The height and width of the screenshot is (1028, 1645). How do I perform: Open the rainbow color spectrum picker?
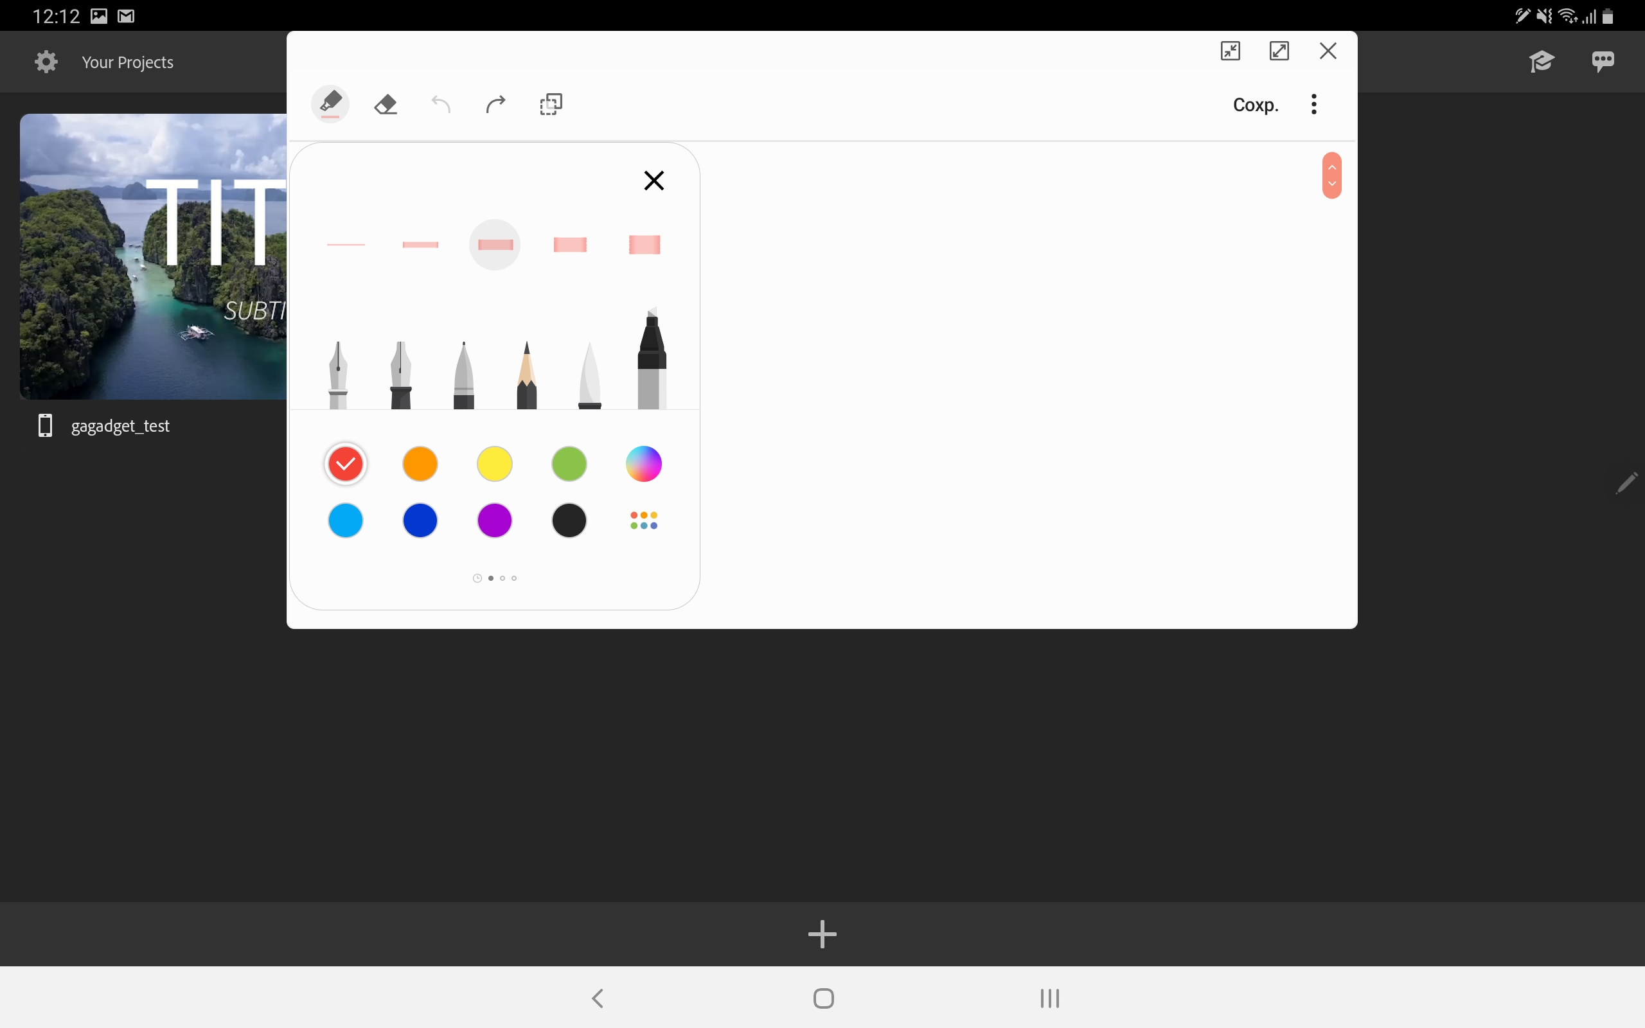tap(644, 465)
